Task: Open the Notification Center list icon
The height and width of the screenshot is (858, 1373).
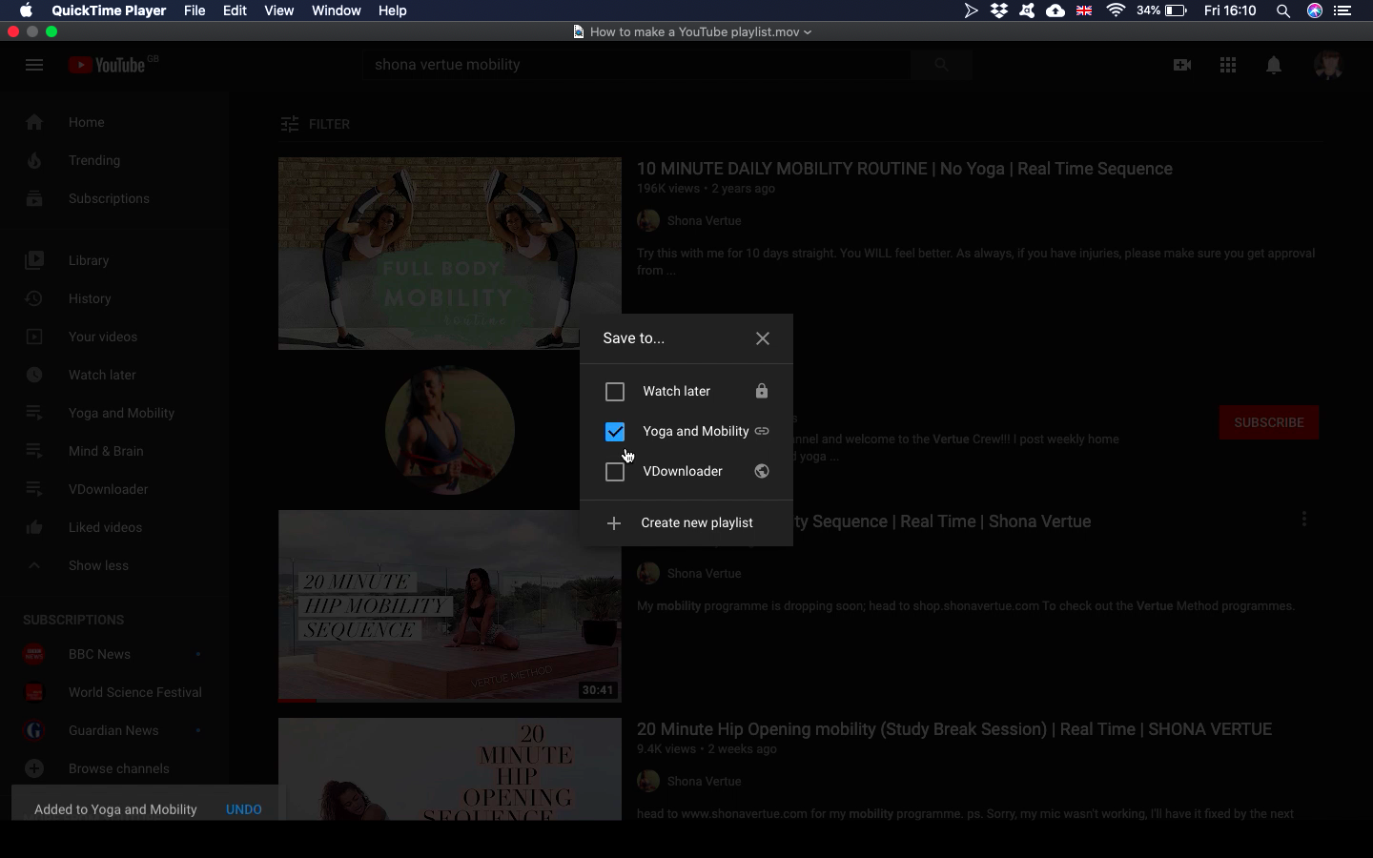Action: (x=1342, y=10)
